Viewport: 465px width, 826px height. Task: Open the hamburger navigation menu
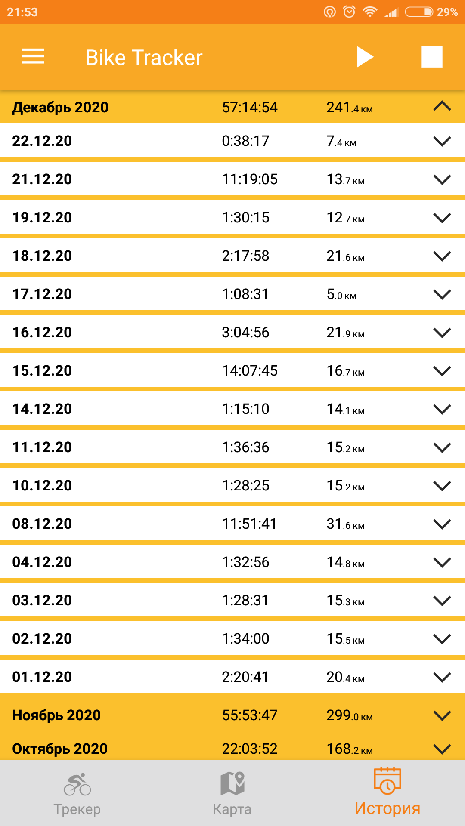33,56
